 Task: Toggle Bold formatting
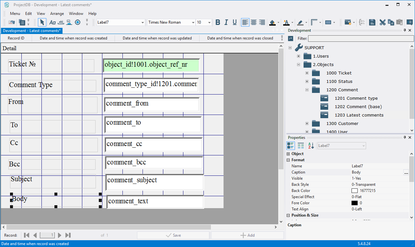[x=218, y=22]
